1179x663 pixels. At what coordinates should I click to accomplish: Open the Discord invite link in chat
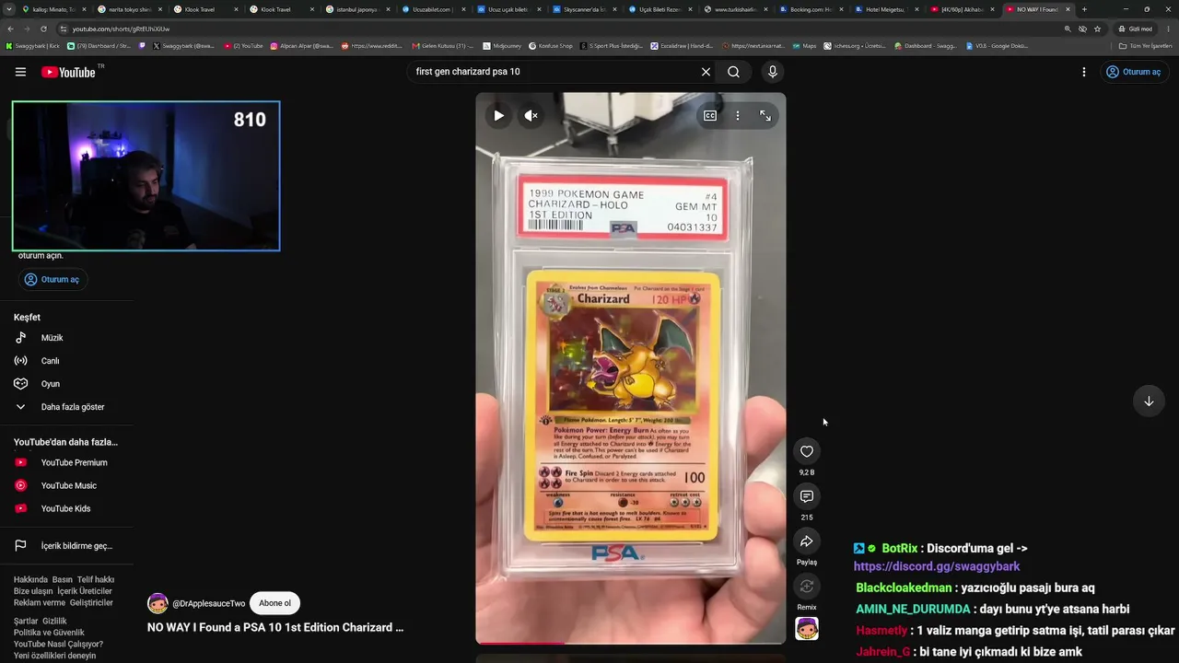[937, 566]
